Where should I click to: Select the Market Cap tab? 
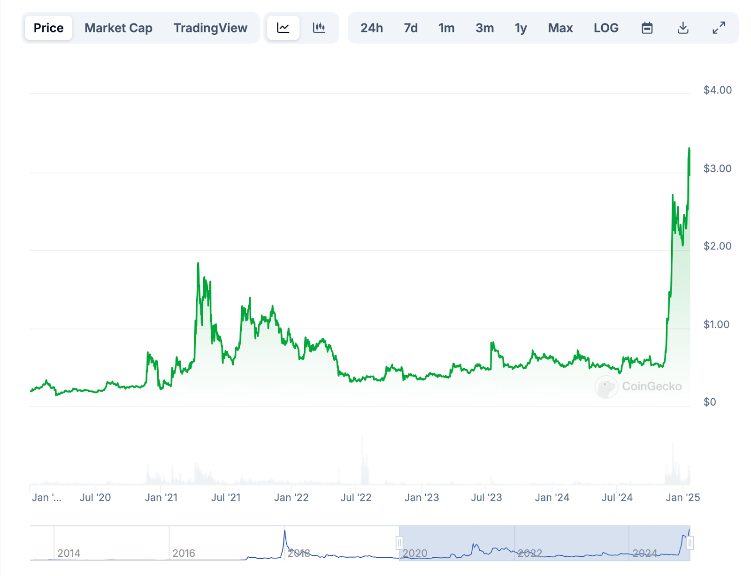tap(118, 28)
